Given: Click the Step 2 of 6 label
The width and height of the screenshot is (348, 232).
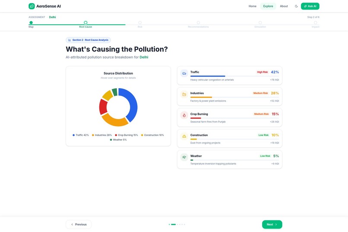Looking at the screenshot, I should click(313, 17).
